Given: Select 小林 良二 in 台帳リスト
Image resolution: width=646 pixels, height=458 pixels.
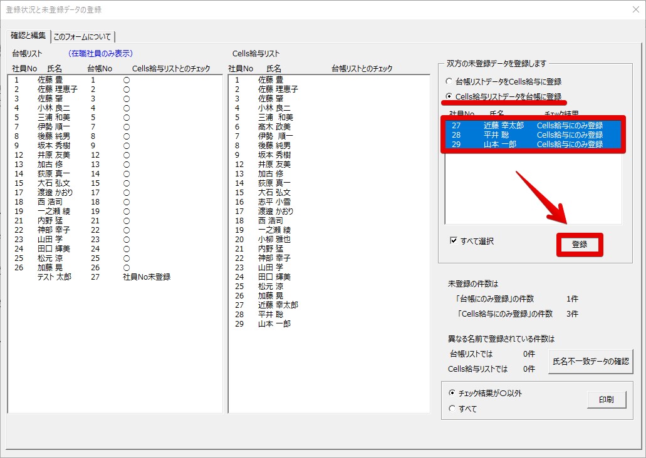Looking at the screenshot, I should click(115, 108).
